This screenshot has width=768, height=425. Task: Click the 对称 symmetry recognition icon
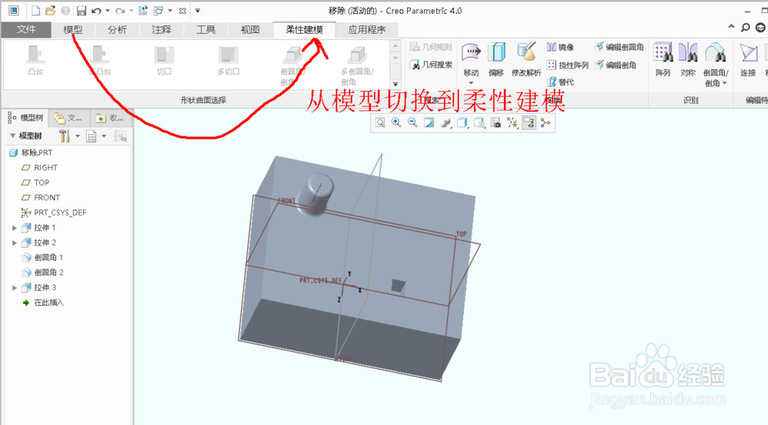pyautogui.click(x=688, y=52)
